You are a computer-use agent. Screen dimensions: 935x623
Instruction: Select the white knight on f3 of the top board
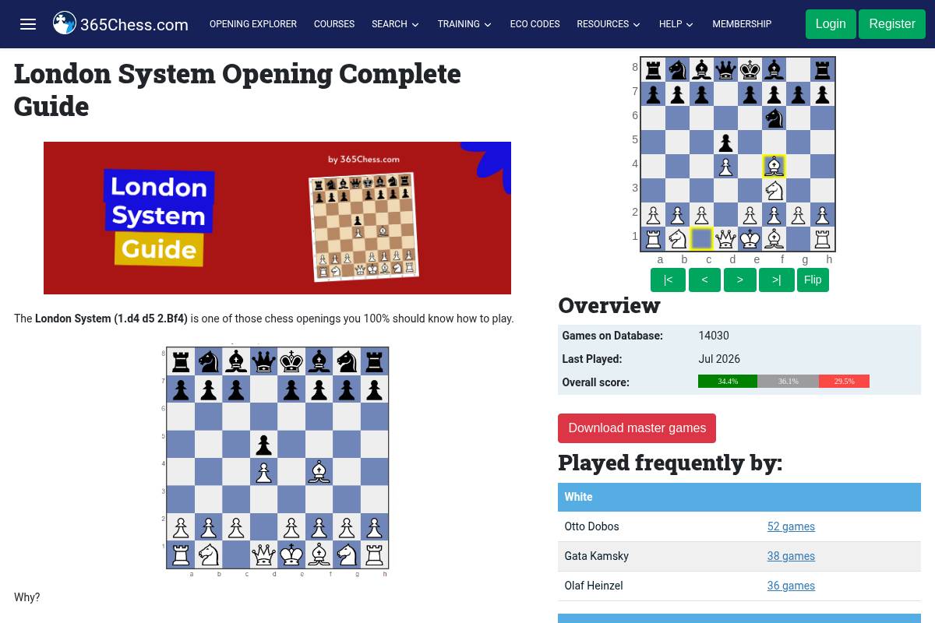click(x=774, y=190)
